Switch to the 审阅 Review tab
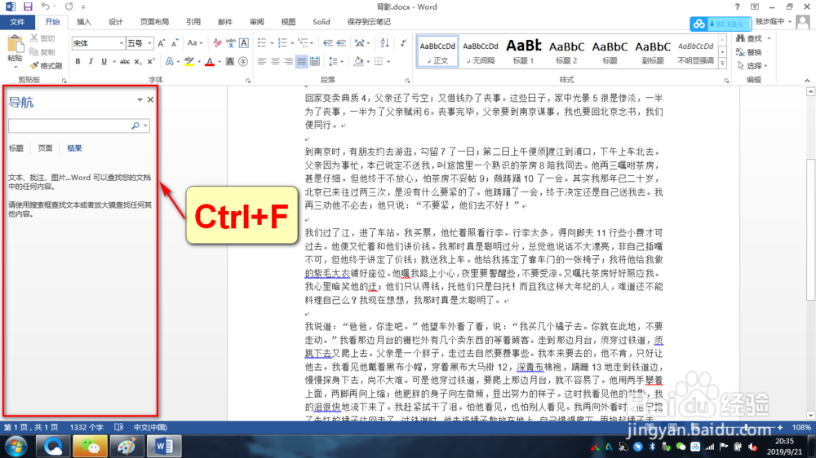This screenshot has height=458, width=816. click(x=256, y=22)
